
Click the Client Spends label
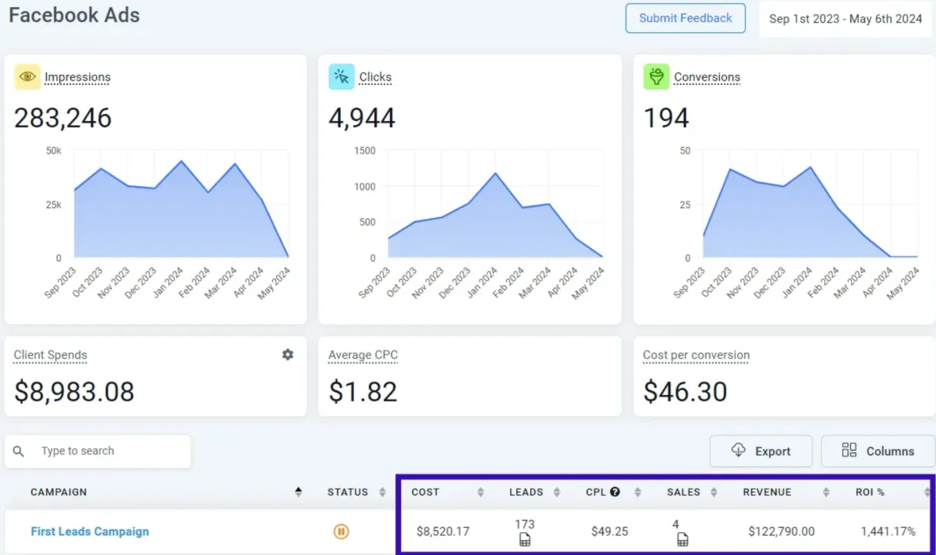point(50,355)
